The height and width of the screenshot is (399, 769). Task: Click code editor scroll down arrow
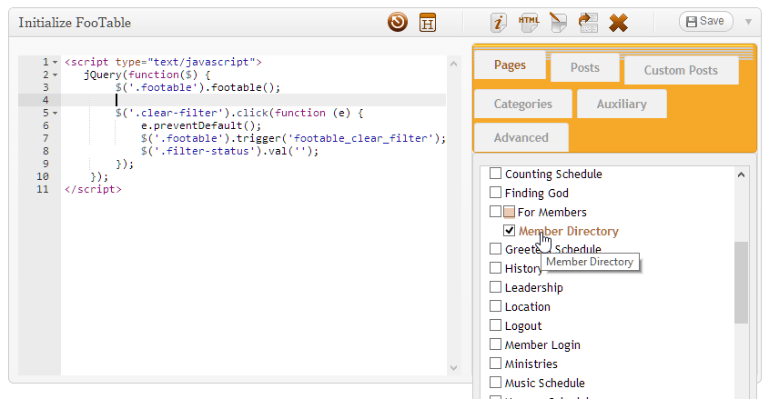coord(453,368)
